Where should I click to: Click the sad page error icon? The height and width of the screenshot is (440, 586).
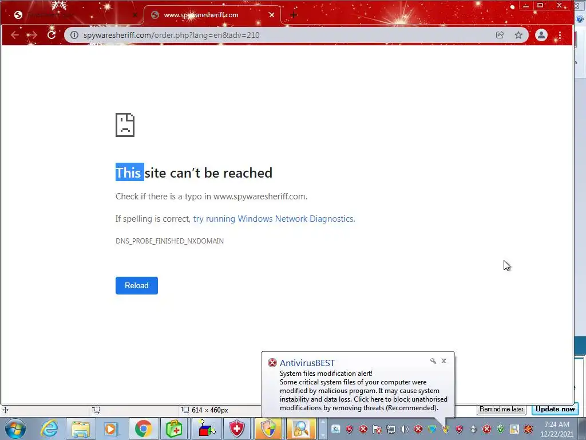pos(125,125)
